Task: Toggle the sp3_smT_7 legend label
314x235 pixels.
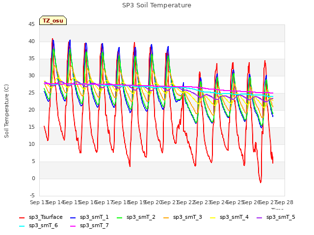Action: (94, 226)
